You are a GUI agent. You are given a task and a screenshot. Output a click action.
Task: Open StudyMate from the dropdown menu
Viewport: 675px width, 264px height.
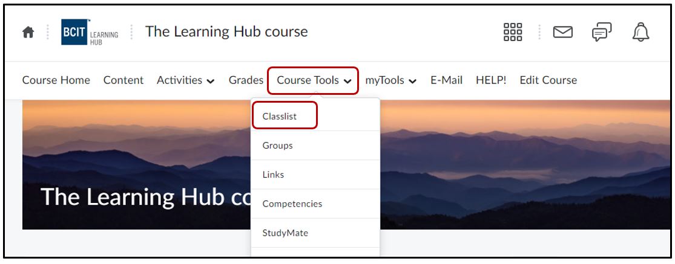tap(285, 233)
